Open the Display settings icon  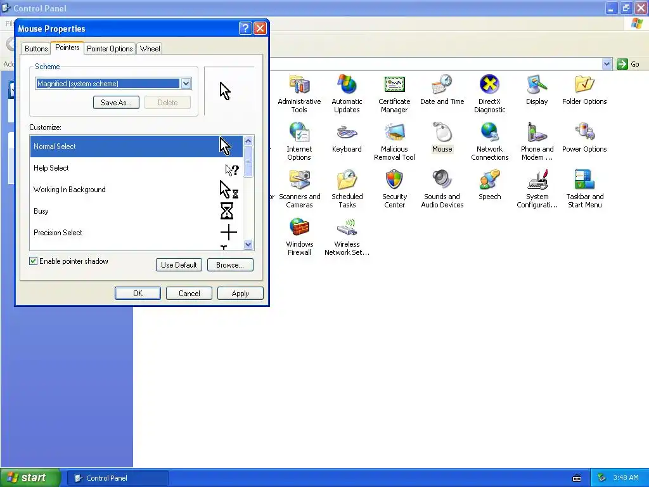click(x=537, y=89)
